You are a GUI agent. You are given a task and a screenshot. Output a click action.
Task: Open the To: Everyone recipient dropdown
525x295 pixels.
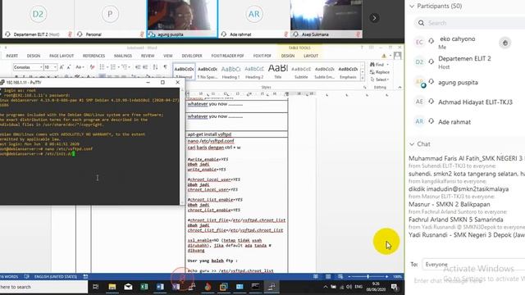tap(473, 264)
